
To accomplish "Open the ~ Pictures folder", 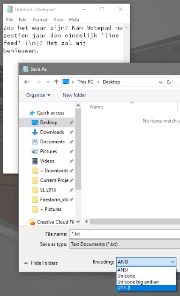I will click(x=51, y=209).
